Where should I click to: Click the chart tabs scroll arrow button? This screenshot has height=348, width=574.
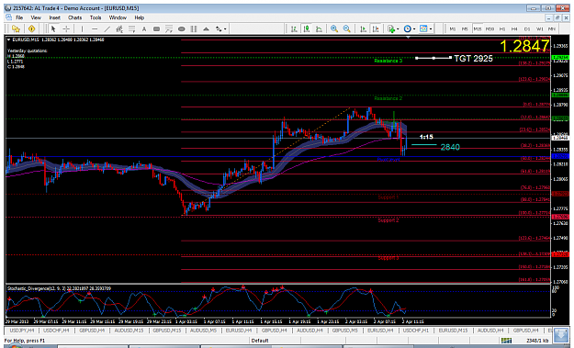(x=561, y=335)
